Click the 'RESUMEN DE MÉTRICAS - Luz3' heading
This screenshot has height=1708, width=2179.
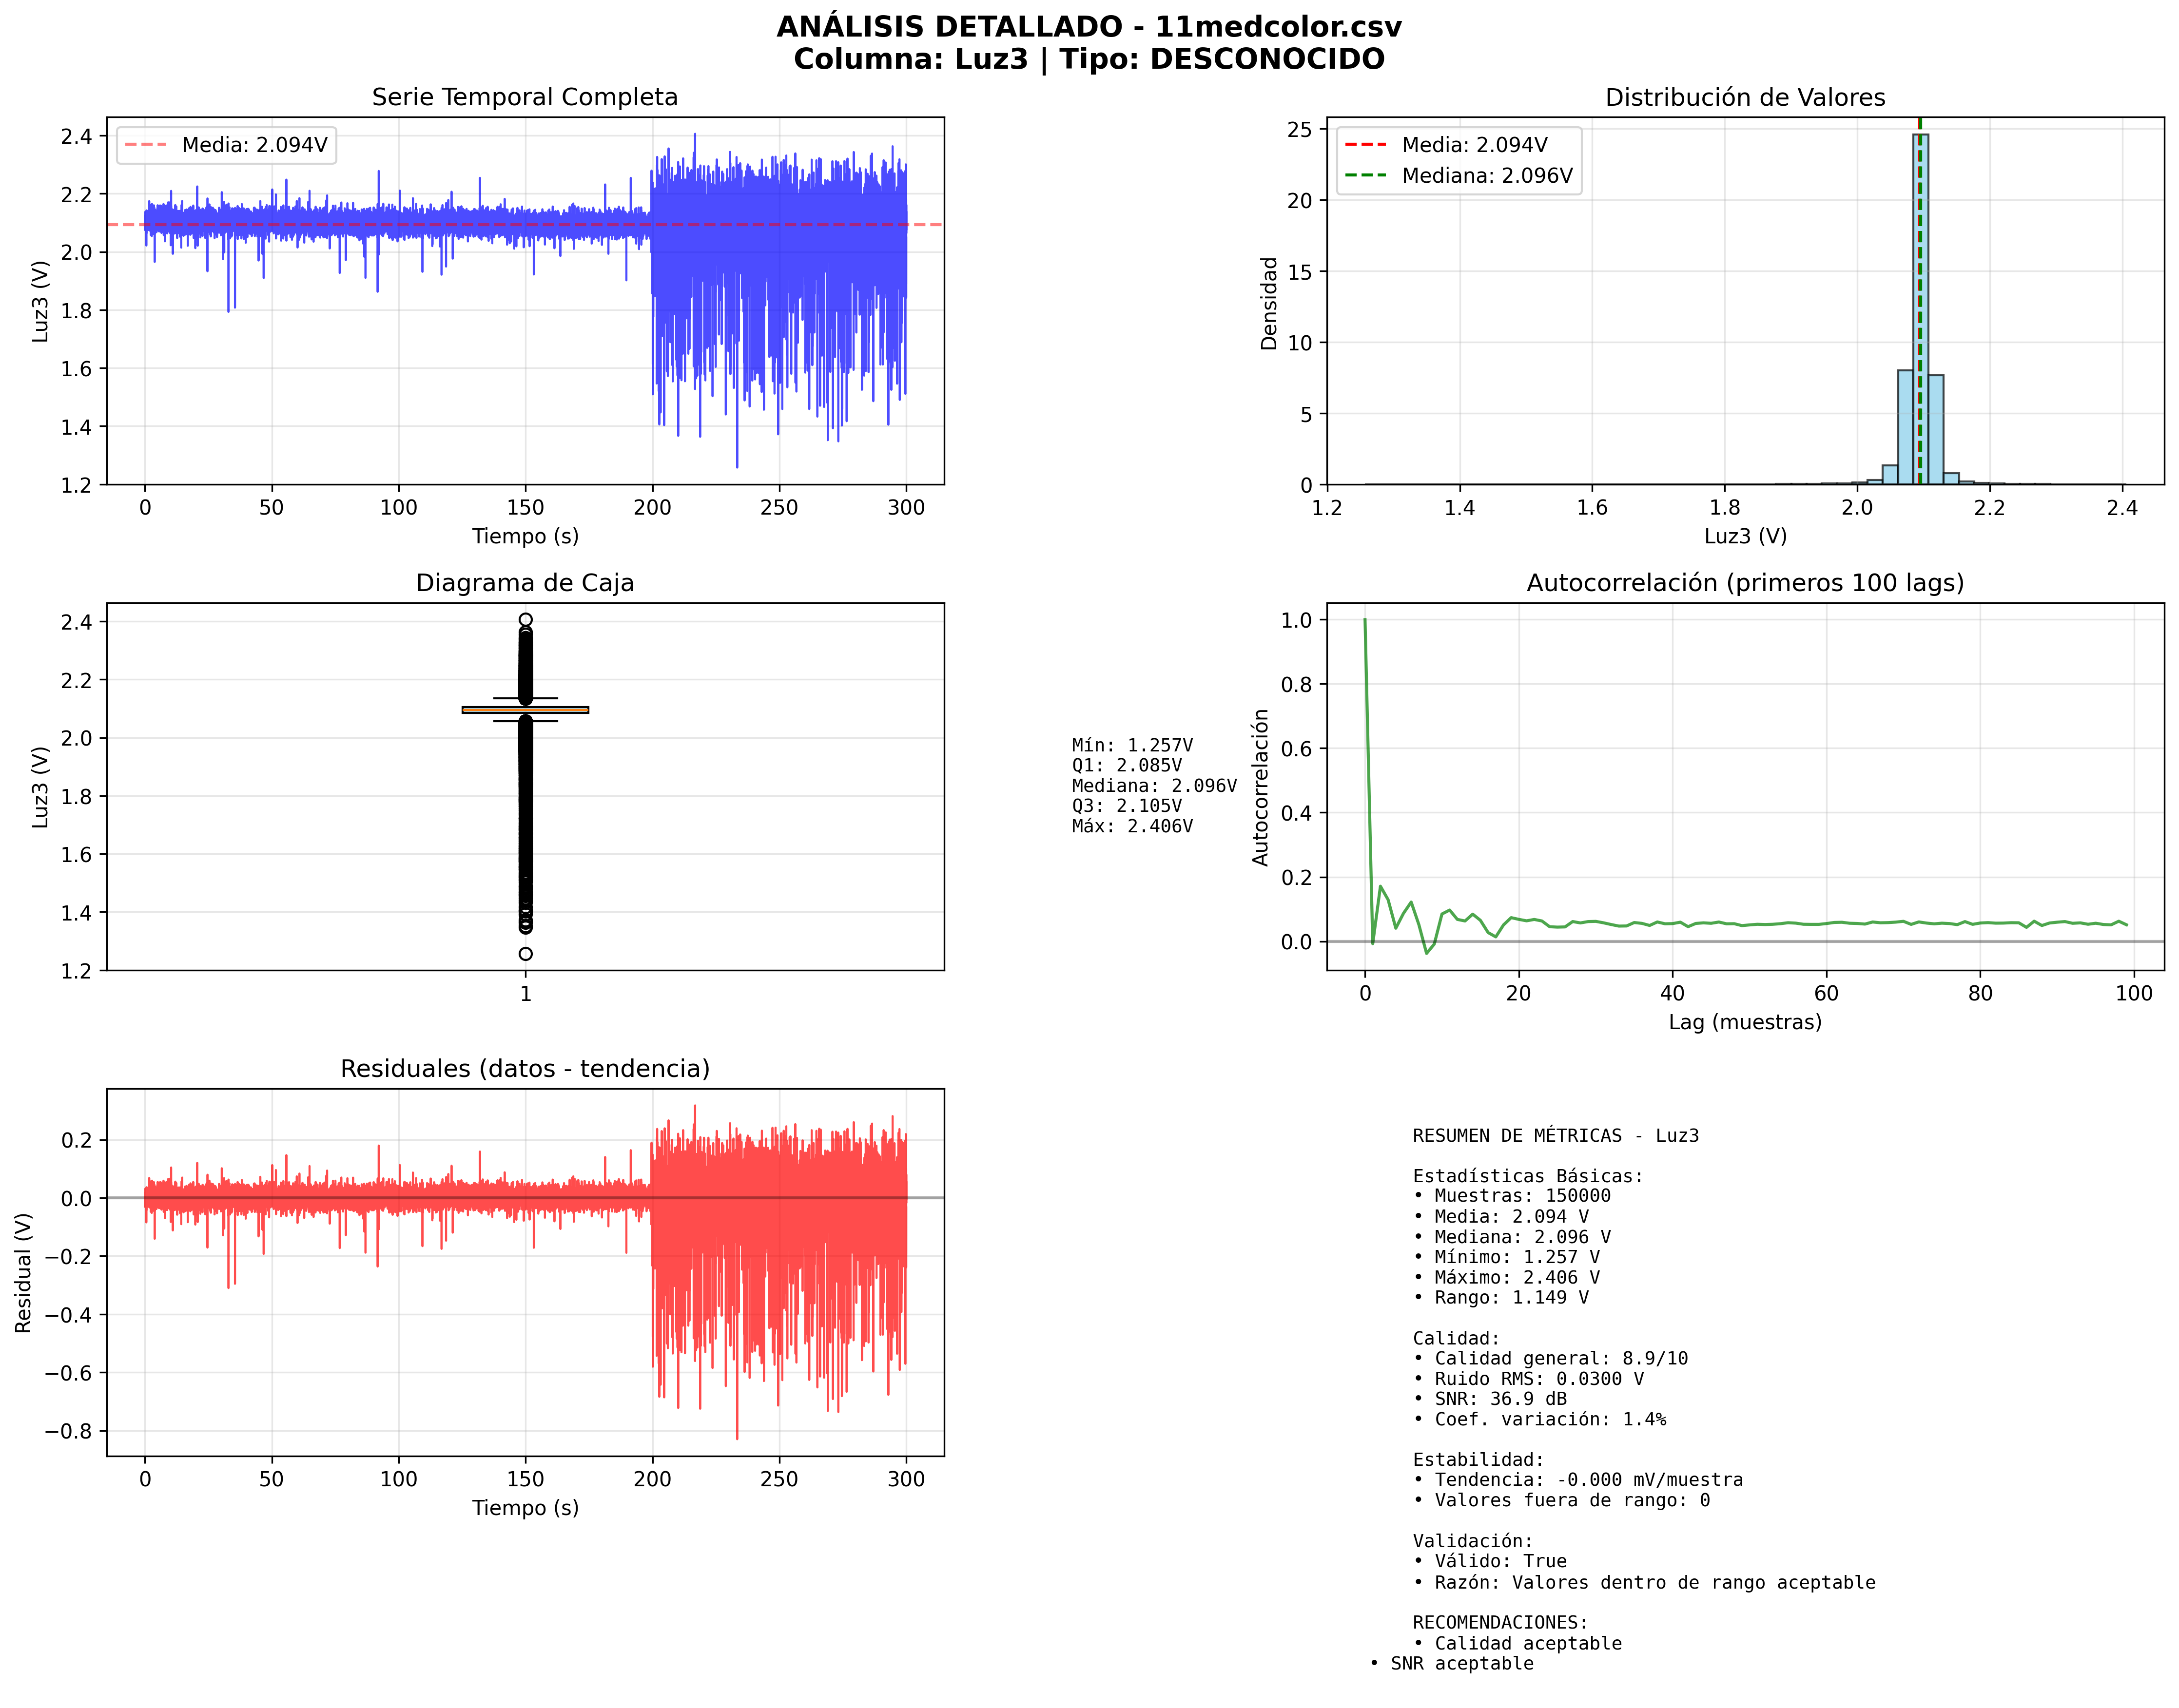[x=1555, y=1136]
